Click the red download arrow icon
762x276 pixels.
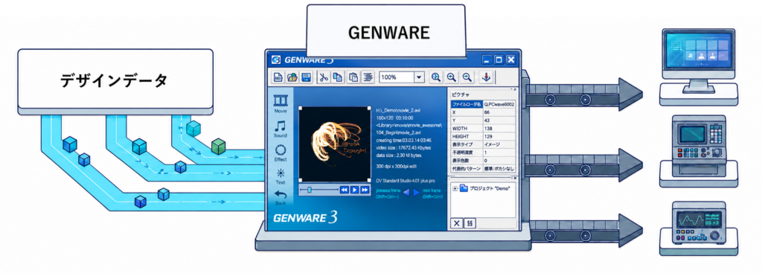click(x=487, y=77)
